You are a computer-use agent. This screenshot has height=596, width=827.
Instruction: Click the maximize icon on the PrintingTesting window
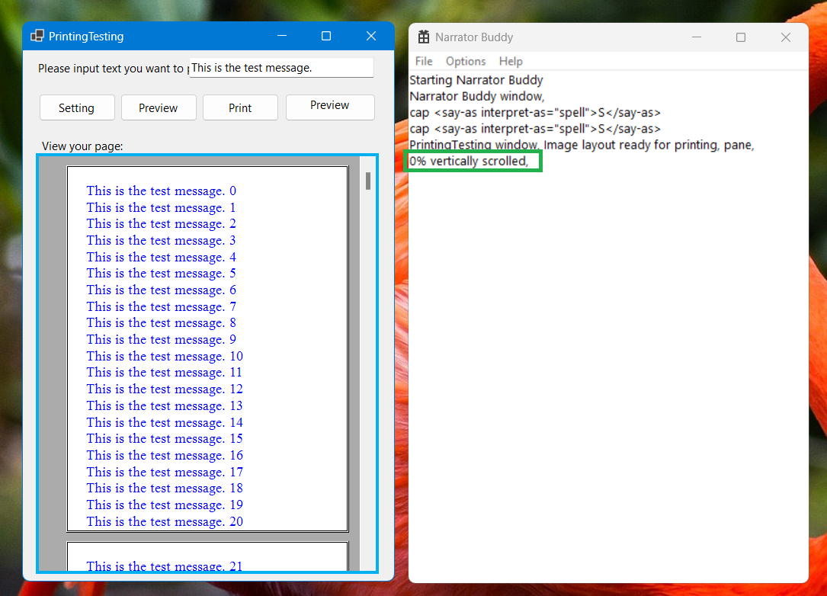coord(325,36)
